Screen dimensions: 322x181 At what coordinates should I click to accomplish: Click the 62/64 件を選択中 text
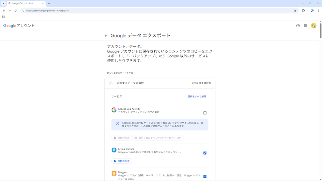(201, 83)
